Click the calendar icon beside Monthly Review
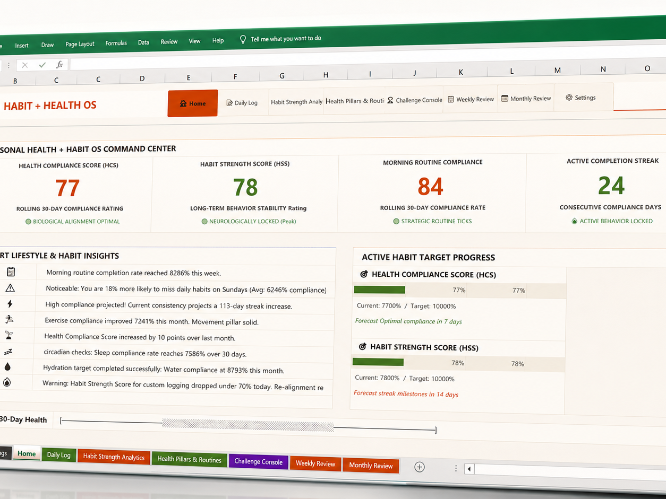This screenshot has width=666, height=499. click(505, 99)
